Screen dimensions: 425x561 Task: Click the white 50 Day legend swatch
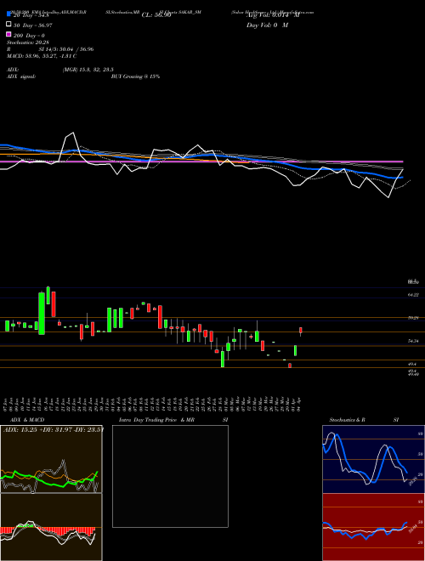point(8,25)
